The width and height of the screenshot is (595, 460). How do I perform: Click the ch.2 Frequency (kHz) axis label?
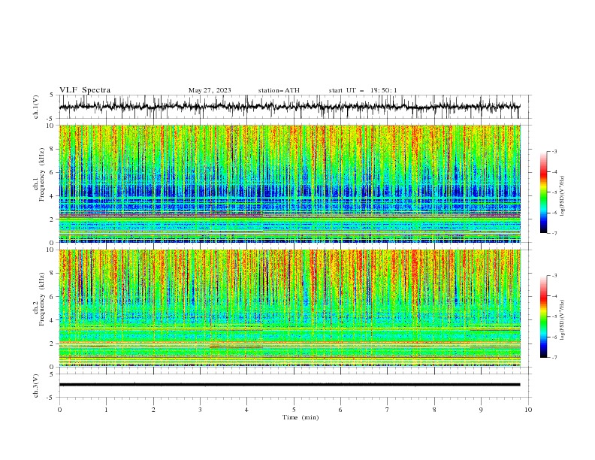click(x=39, y=298)
